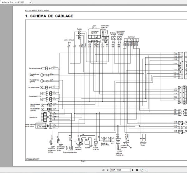Go to the next page
Viewport: 187px width, 173px height.
pos(133,170)
